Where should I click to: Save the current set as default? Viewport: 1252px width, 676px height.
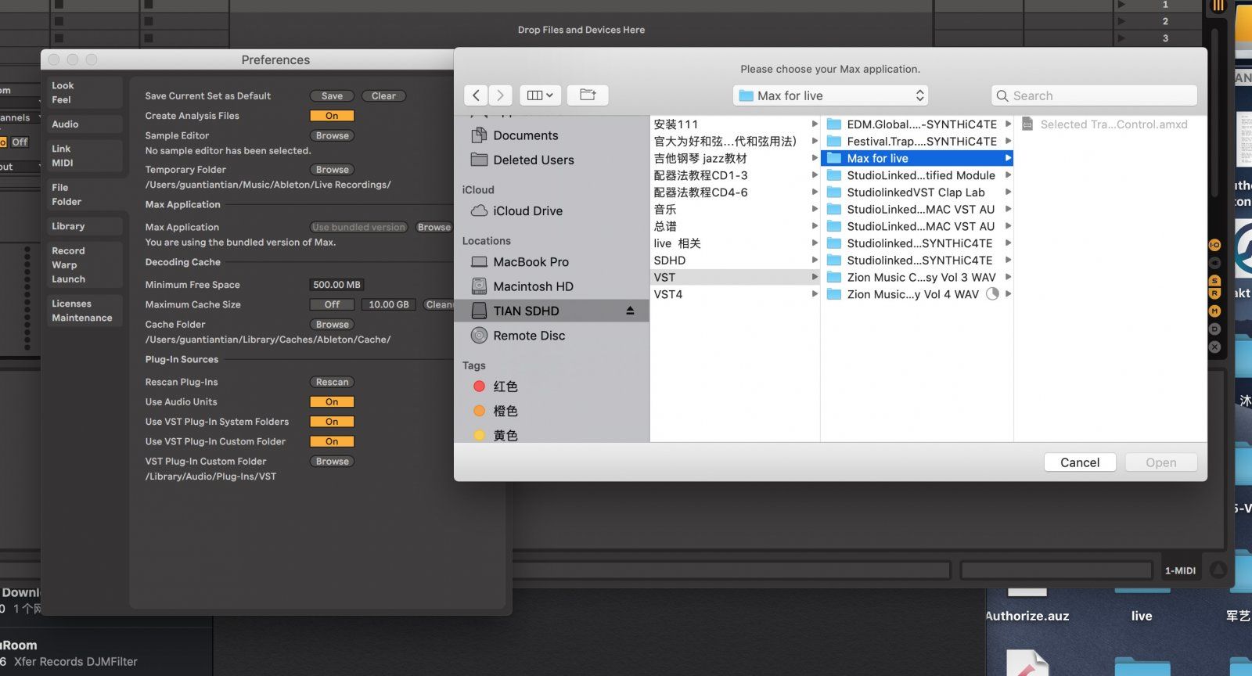point(333,96)
